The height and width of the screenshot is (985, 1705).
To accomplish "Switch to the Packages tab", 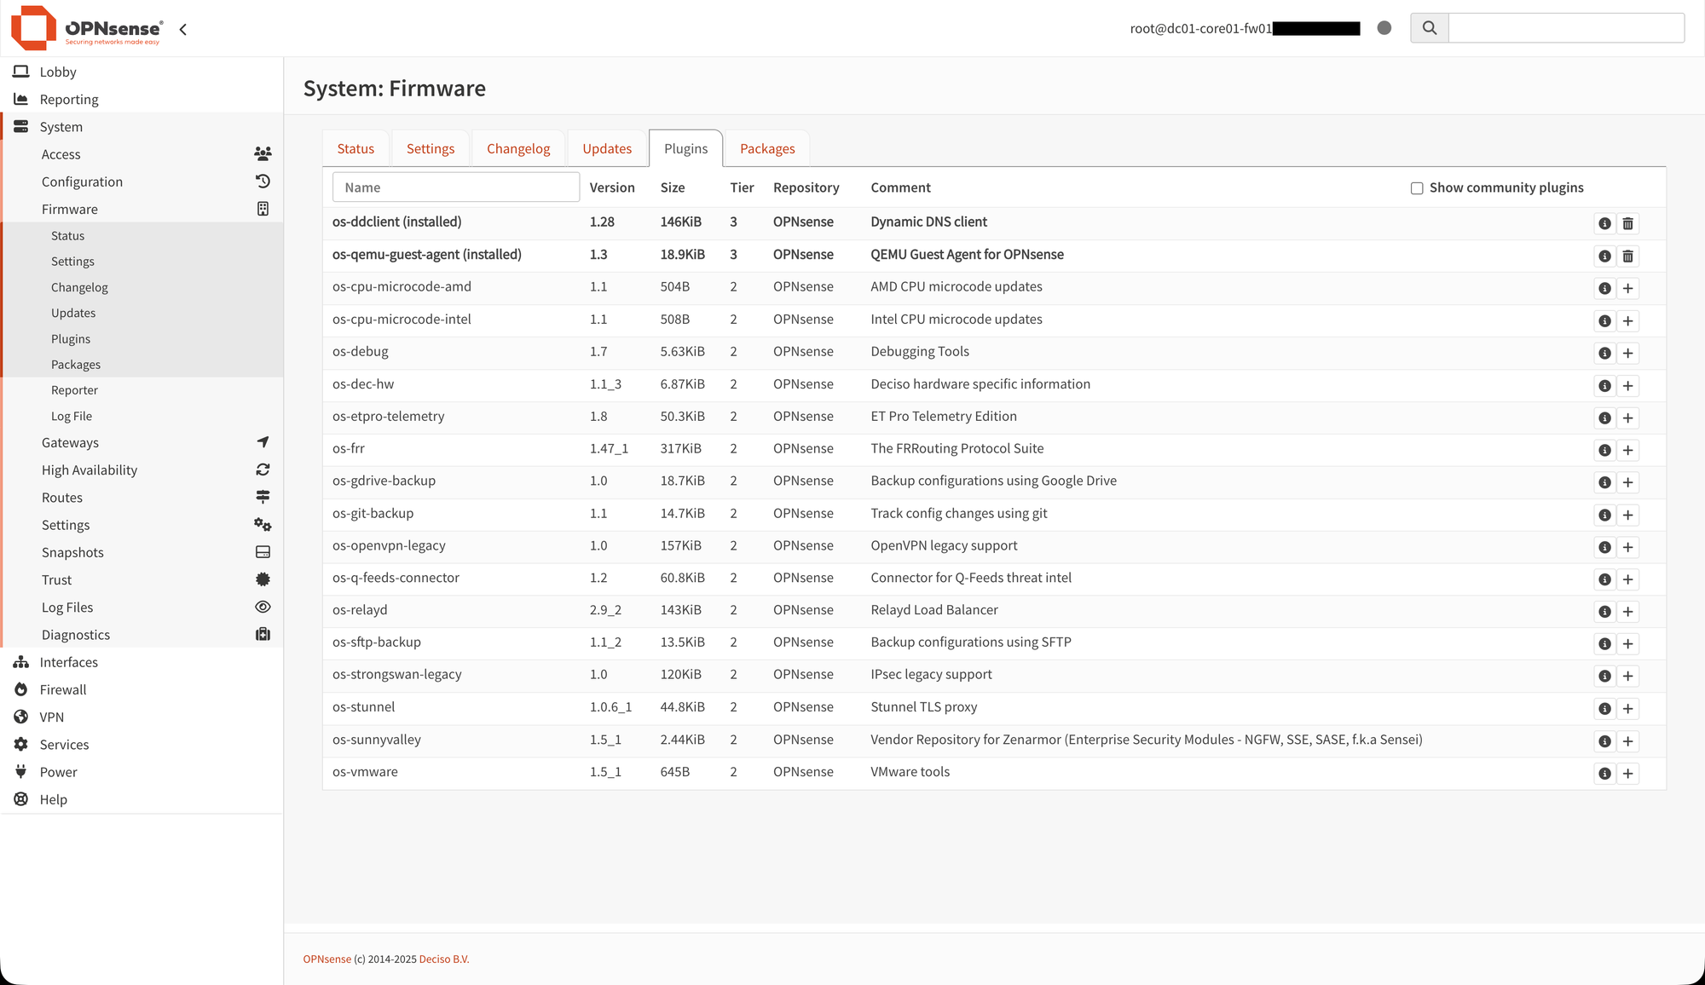I will pyautogui.click(x=766, y=147).
